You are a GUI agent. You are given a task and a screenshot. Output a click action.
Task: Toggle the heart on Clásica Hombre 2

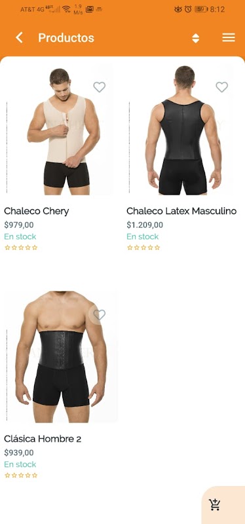[x=100, y=314]
